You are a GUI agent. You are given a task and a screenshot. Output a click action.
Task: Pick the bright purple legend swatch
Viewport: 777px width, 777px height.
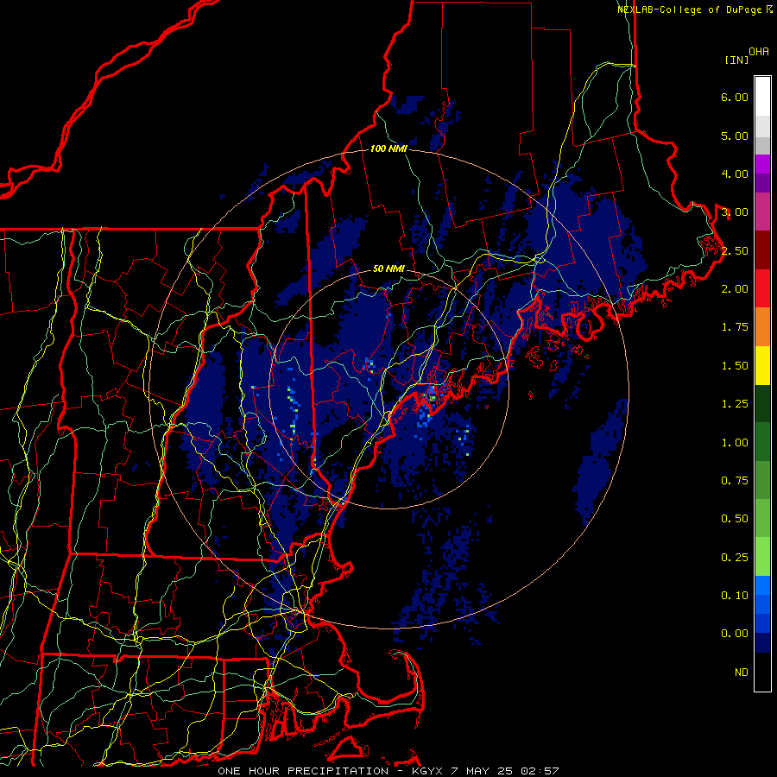point(762,164)
